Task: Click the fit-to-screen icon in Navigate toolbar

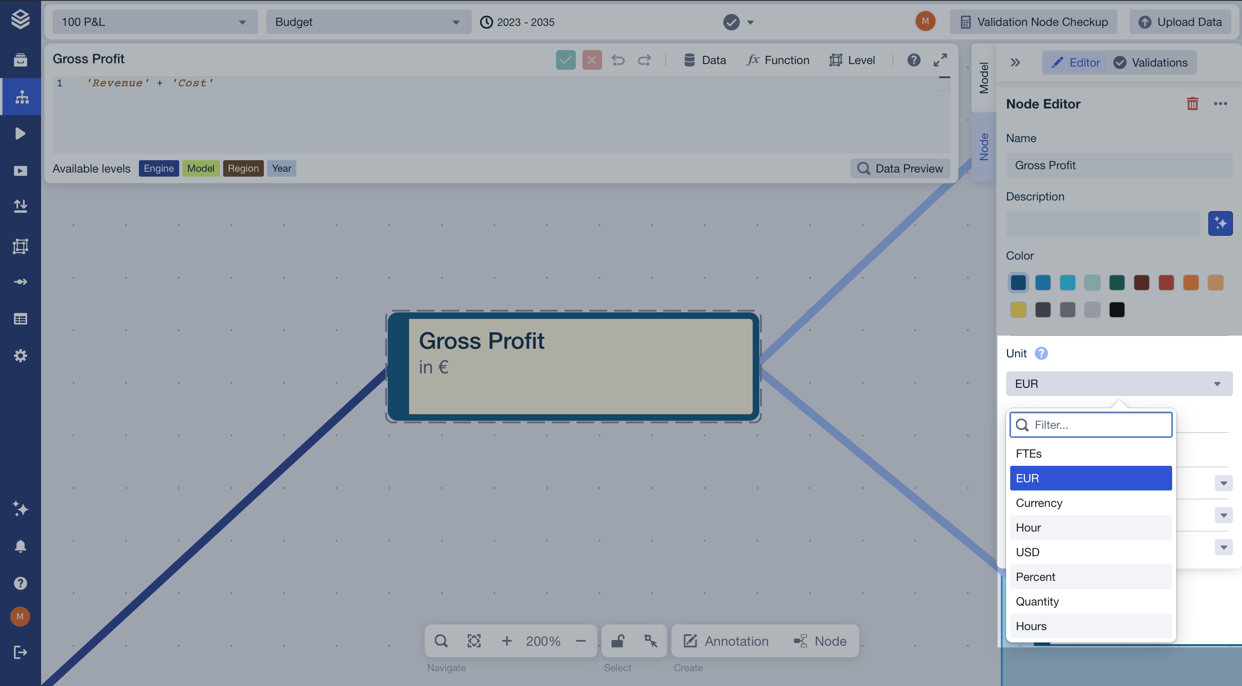Action: (474, 641)
